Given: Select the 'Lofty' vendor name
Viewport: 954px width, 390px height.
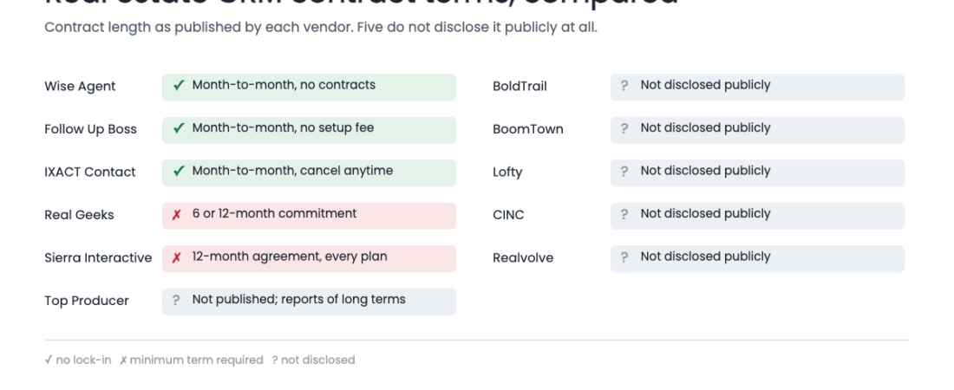Looking at the screenshot, I should pos(507,172).
